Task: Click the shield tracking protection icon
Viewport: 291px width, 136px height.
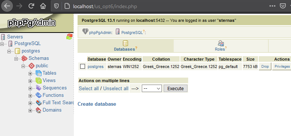Action: click(x=56, y=6)
